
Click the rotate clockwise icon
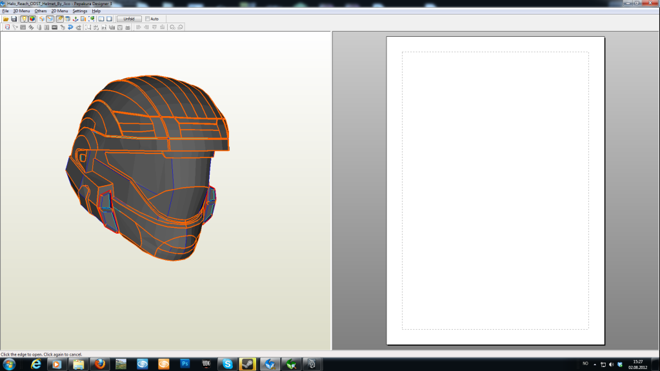tap(180, 27)
